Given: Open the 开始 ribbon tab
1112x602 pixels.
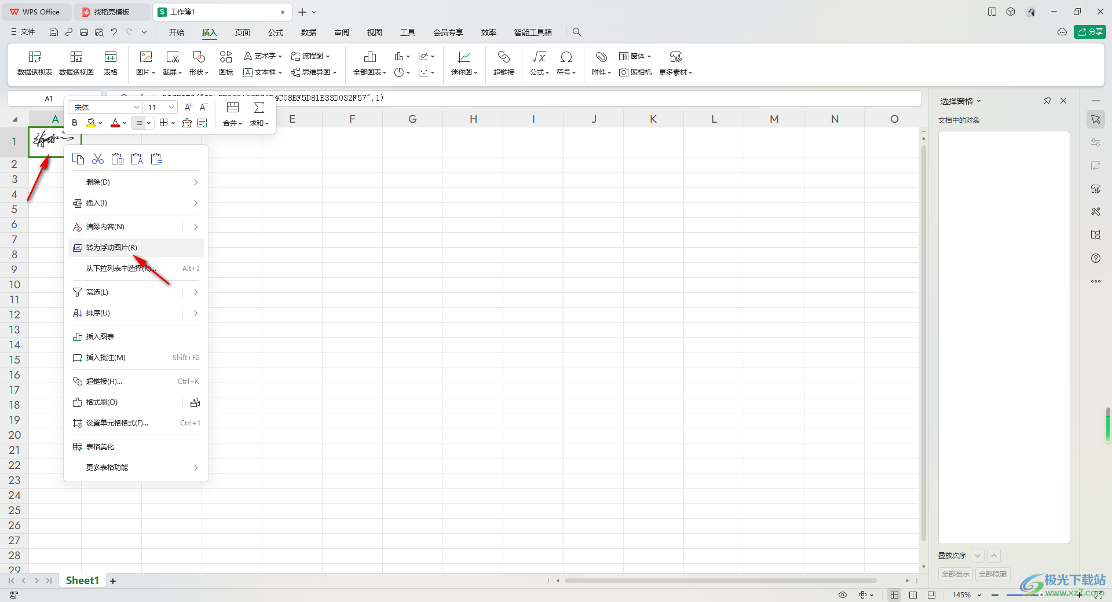Looking at the screenshot, I should (x=177, y=32).
